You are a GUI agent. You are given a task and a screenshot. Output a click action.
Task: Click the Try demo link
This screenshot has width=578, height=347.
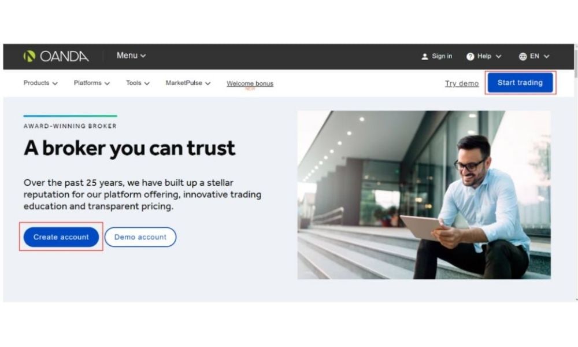click(461, 83)
